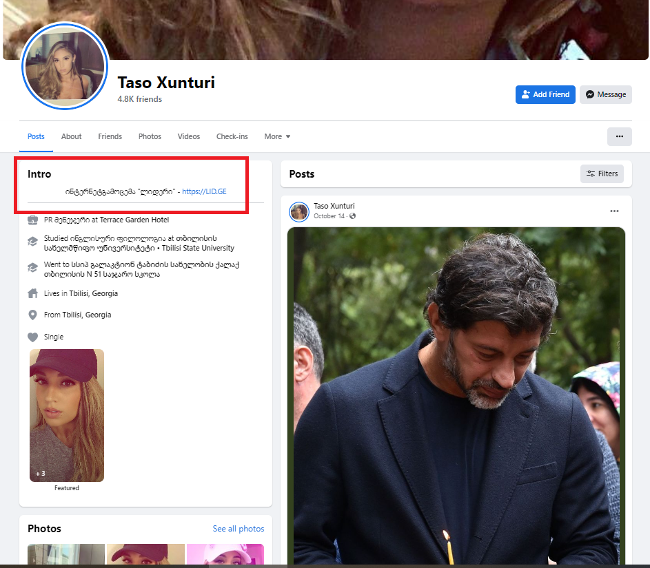Open the middle photo thumbnail in Photos section
Viewport: 650px width, 568px height.
click(x=145, y=554)
